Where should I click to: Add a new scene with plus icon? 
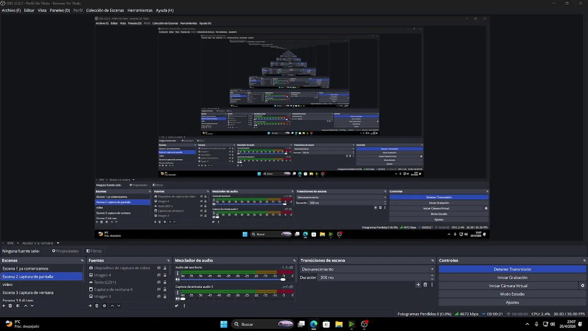[x=4, y=306]
